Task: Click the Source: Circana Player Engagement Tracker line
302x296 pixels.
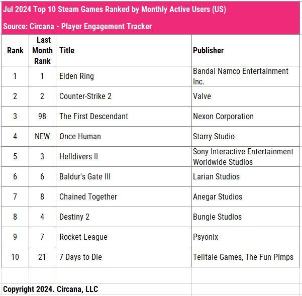Action: point(77,26)
